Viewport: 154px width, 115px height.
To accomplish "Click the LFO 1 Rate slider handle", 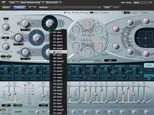I will [x=14, y=94].
